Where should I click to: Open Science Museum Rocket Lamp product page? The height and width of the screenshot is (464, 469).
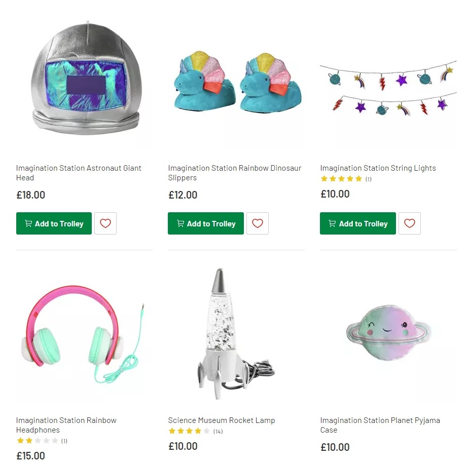pyautogui.click(x=222, y=420)
